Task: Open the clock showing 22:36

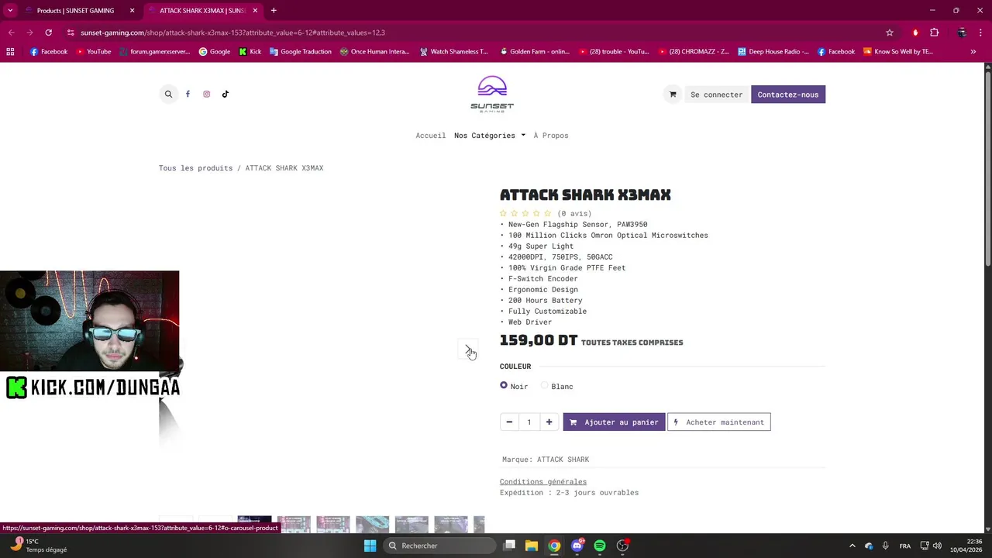Action: point(966,546)
